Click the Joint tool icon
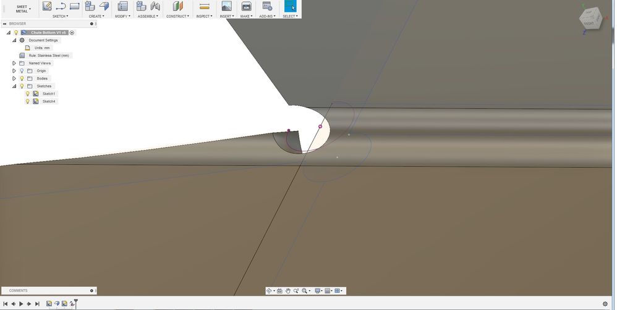The image size is (617, 310). (155, 6)
